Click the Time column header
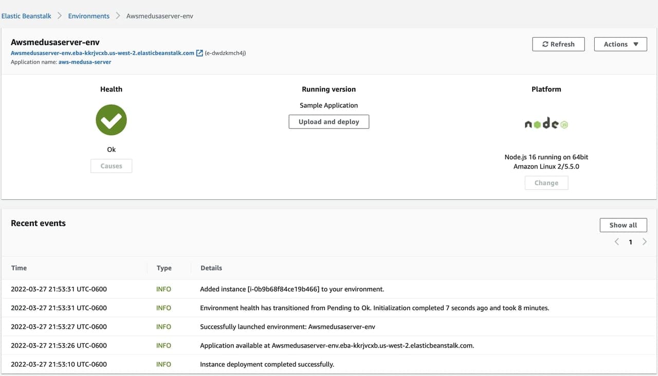This screenshot has height=376, width=658. point(19,268)
